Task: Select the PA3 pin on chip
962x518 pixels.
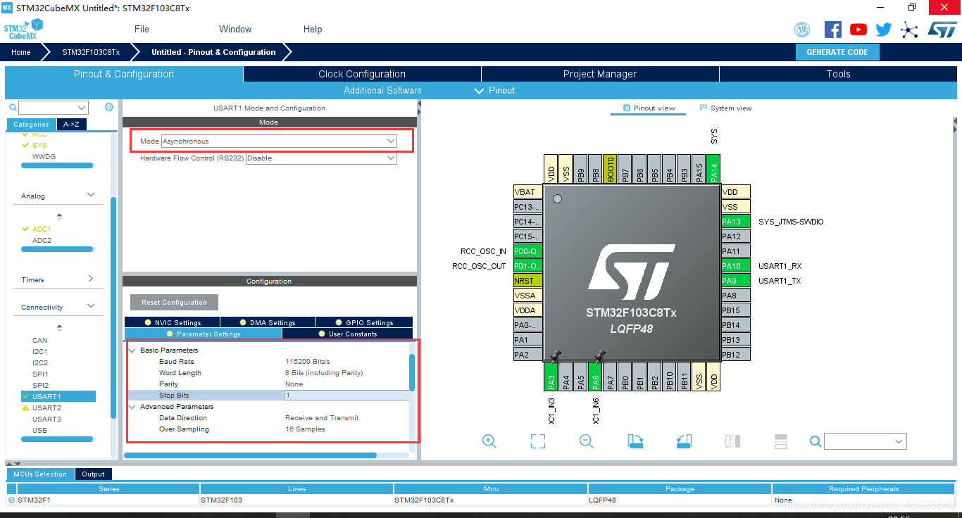Action: (551, 377)
